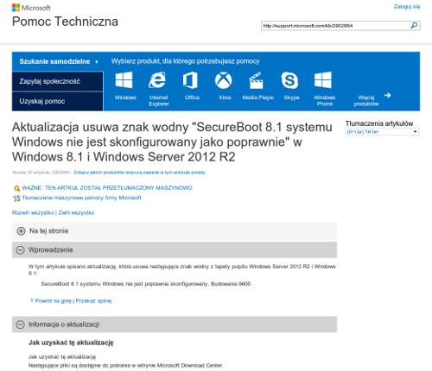432x371 pixels.
Task: Select the Media Player clapperboard icon
Action: [256, 80]
